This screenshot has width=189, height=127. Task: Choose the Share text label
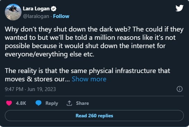pos(83,103)
